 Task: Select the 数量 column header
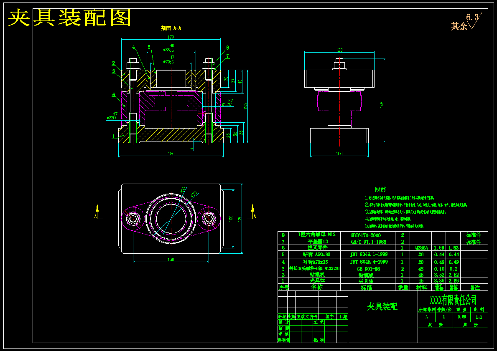(x=403, y=288)
